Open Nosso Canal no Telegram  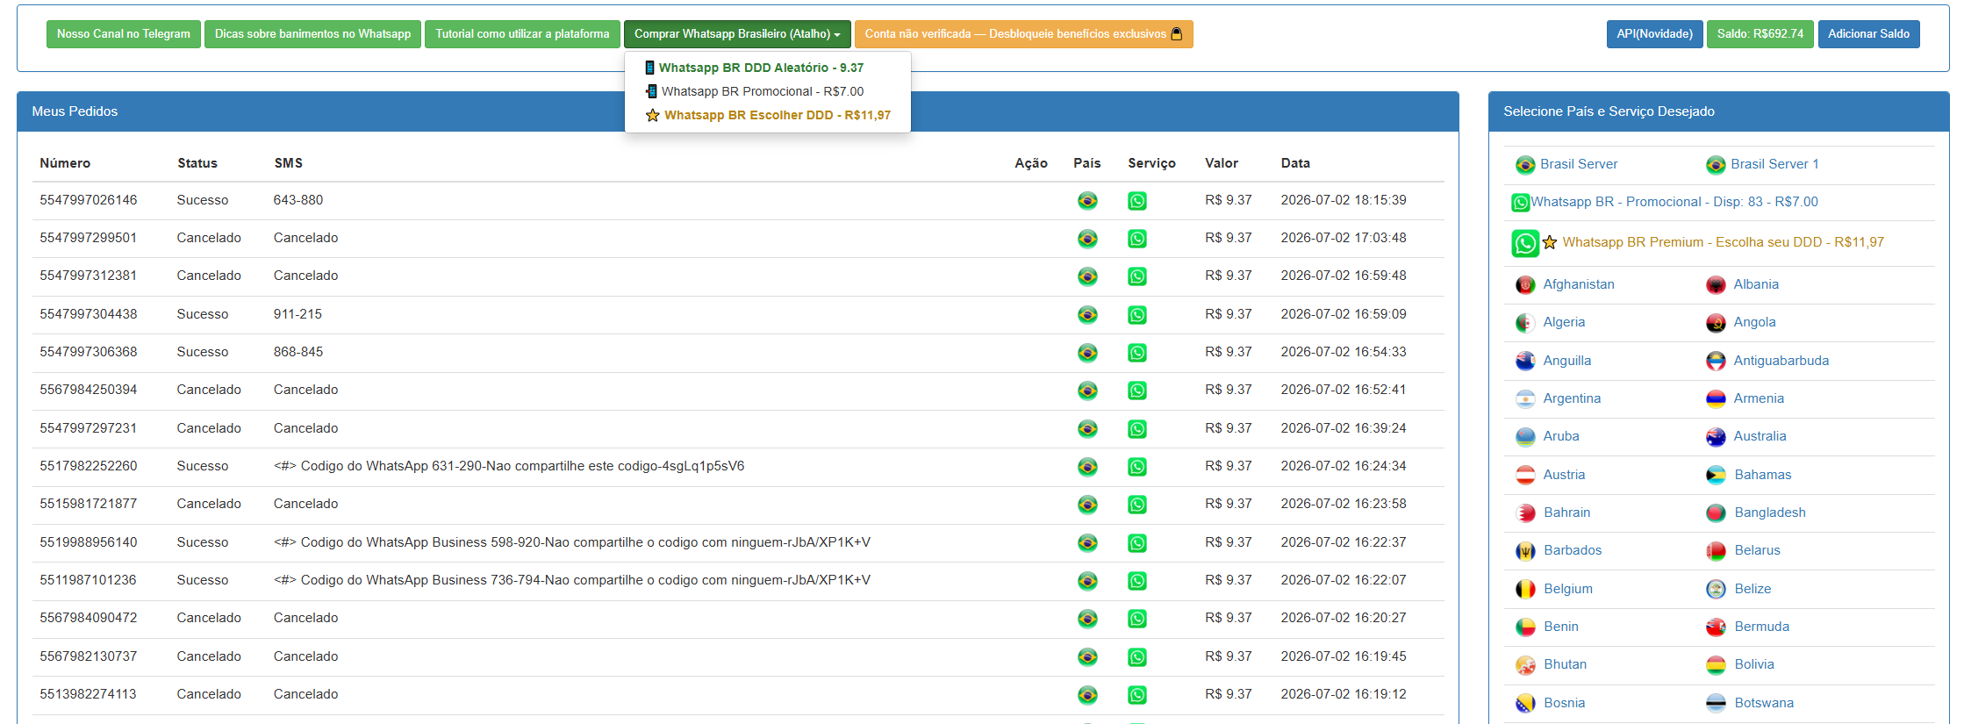124,34
